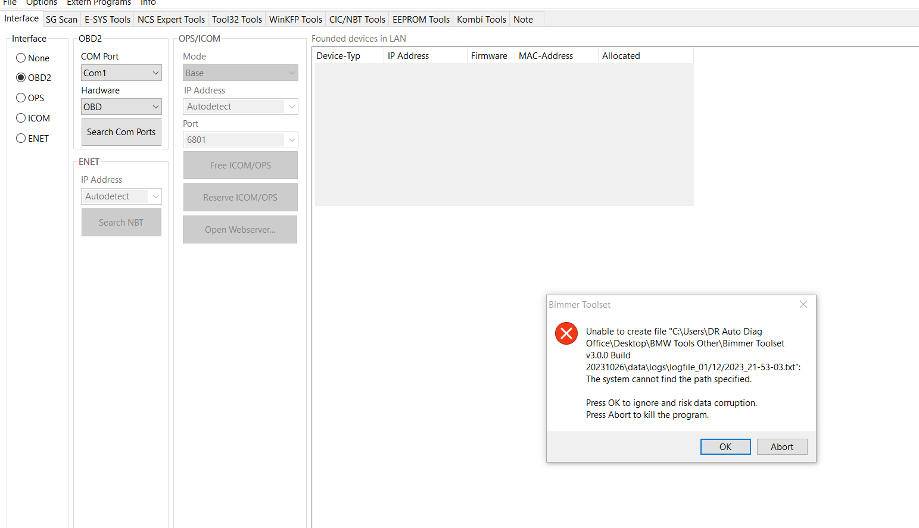Sort by the IP Address column header
The image size is (919, 528).
[425, 56]
